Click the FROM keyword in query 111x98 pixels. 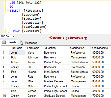pos(17,31)
